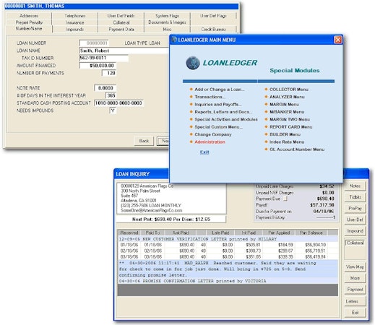Open the BUILDER Menu
The image size is (375, 325).
click(285, 134)
